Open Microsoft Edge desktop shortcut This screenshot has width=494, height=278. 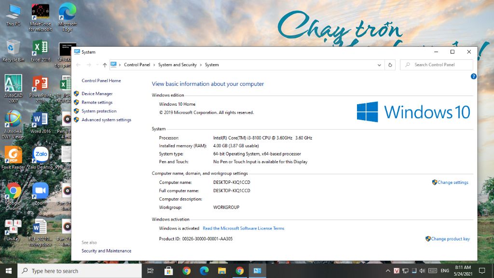67,17
